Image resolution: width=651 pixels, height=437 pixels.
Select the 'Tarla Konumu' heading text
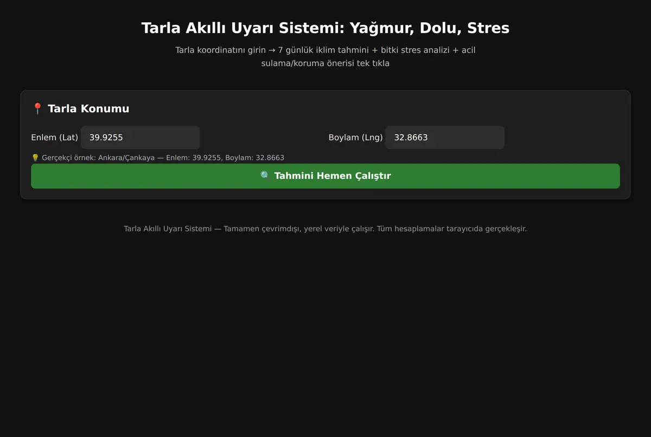pos(88,108)
